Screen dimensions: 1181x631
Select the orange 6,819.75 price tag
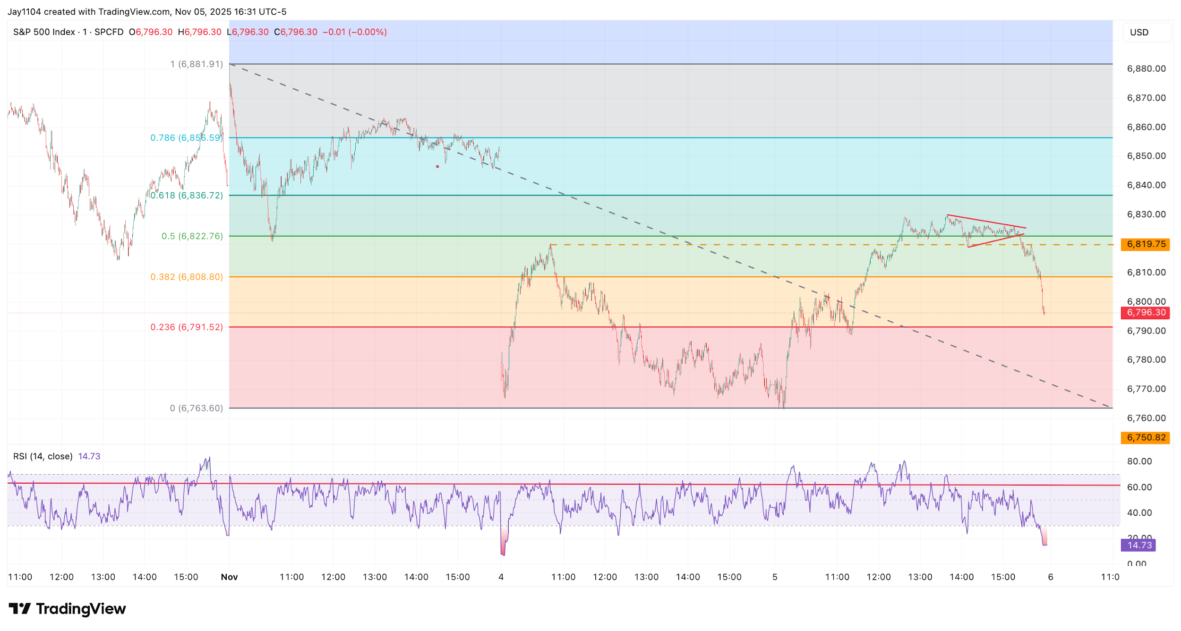coord(1146,244)
